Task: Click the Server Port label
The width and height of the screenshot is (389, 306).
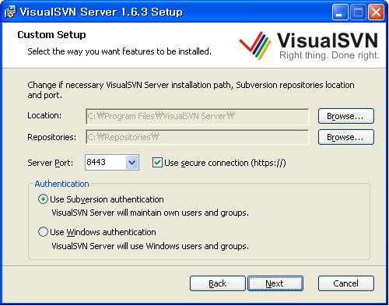Action: (x=51, y=163)
